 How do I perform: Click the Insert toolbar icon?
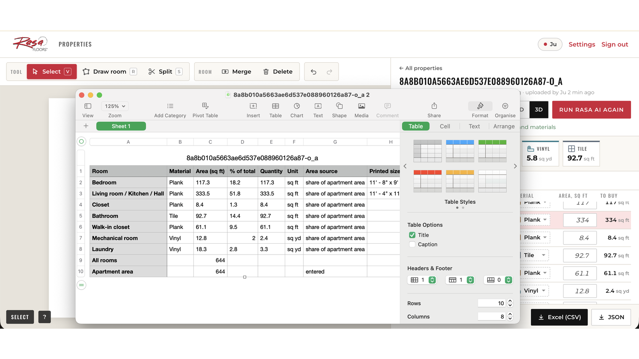point(253,106)
